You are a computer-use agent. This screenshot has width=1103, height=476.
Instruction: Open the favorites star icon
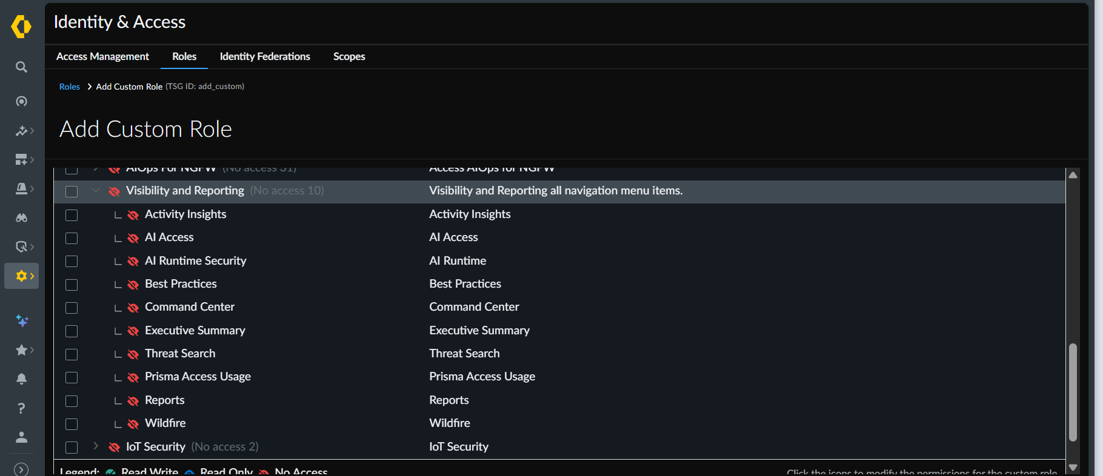coord(22,350)
